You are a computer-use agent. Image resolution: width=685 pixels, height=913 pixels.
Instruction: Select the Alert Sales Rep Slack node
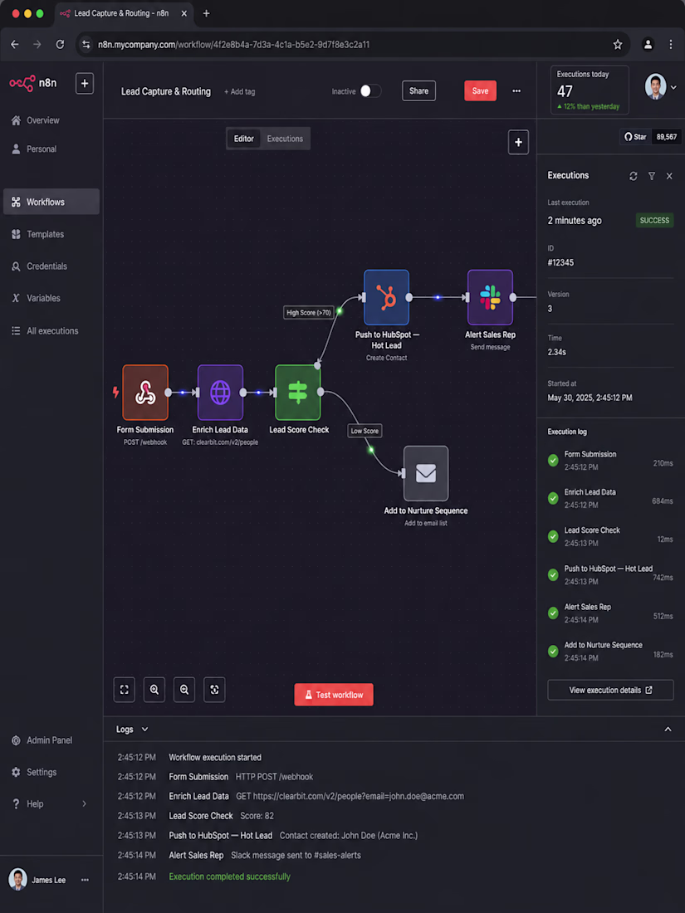coord(490,297)
